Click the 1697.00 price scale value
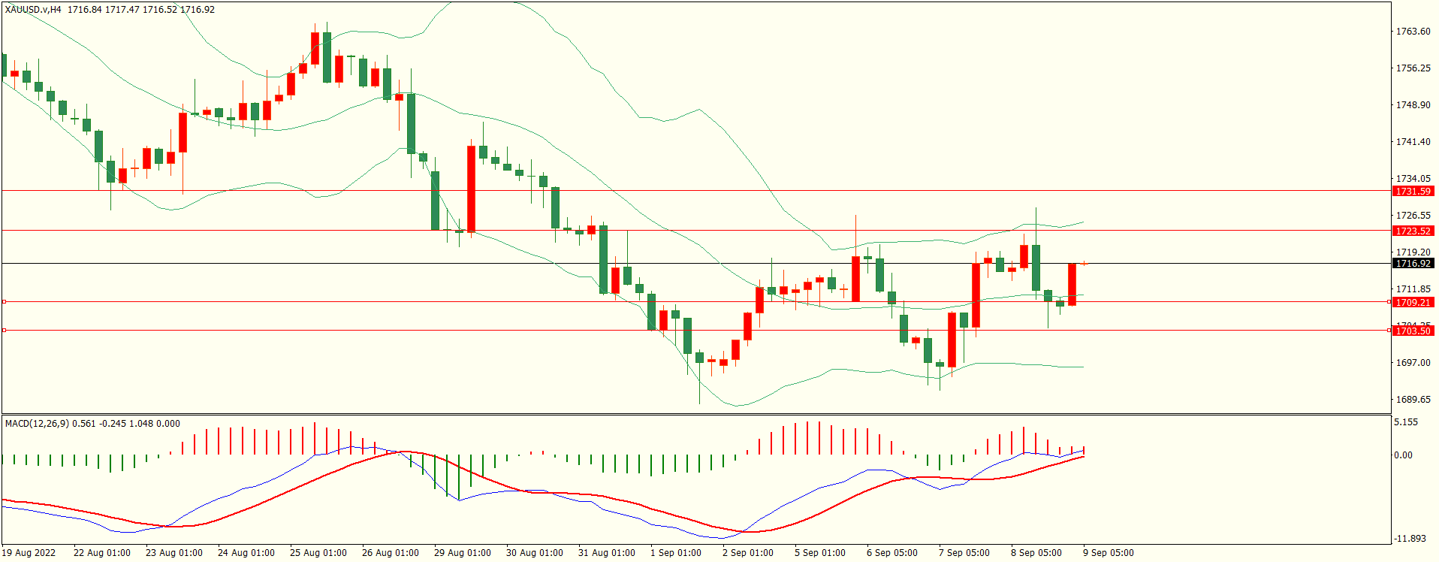Image resolution: width=1439 pixels, height=562 pixels. point(1413,363)
